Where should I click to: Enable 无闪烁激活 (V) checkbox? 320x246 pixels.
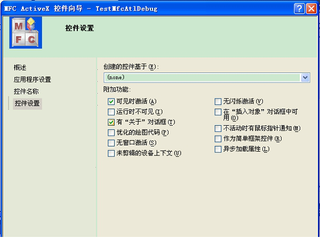pyautogui.click(x=218, y=101)
